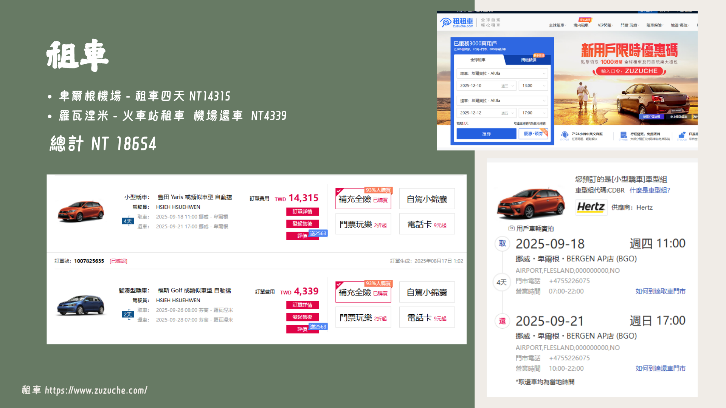This screenshot has width=726, height=408.
Task: Click the thumbs-up good rating icon
Action: click(682, 135)
